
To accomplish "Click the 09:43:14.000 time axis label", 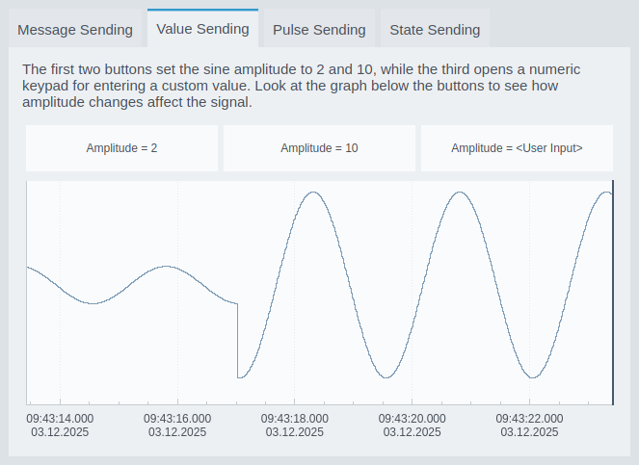I will pos(60,426).
